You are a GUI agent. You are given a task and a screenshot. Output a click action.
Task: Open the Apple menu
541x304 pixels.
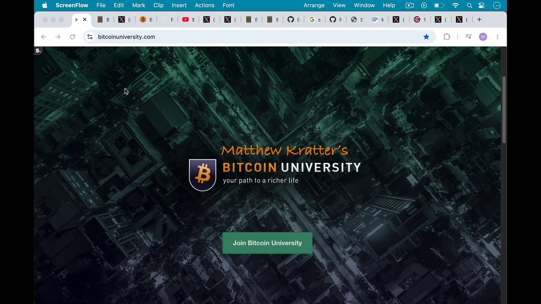click(x=45, y=5)
